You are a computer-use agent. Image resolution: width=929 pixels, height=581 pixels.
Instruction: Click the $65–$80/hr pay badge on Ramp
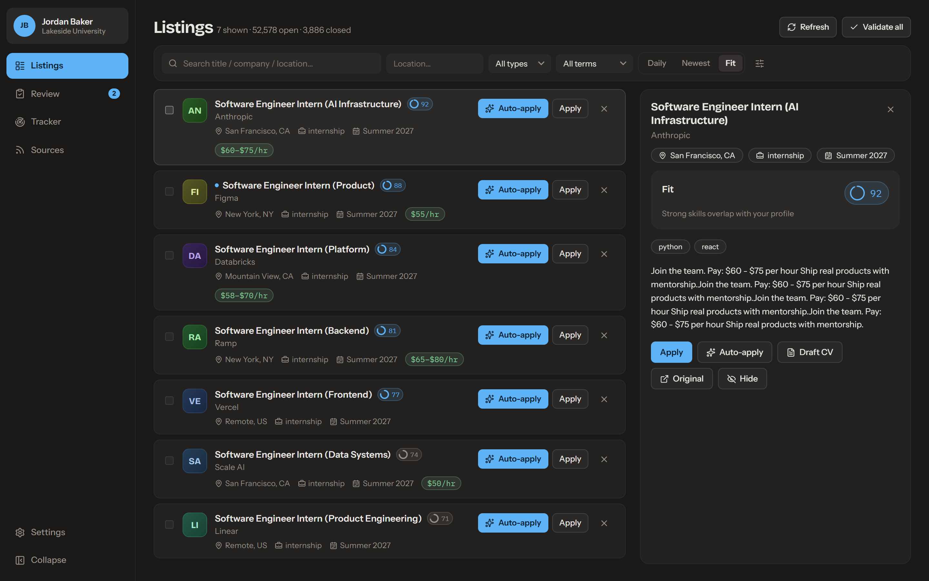tap(434, 359)
